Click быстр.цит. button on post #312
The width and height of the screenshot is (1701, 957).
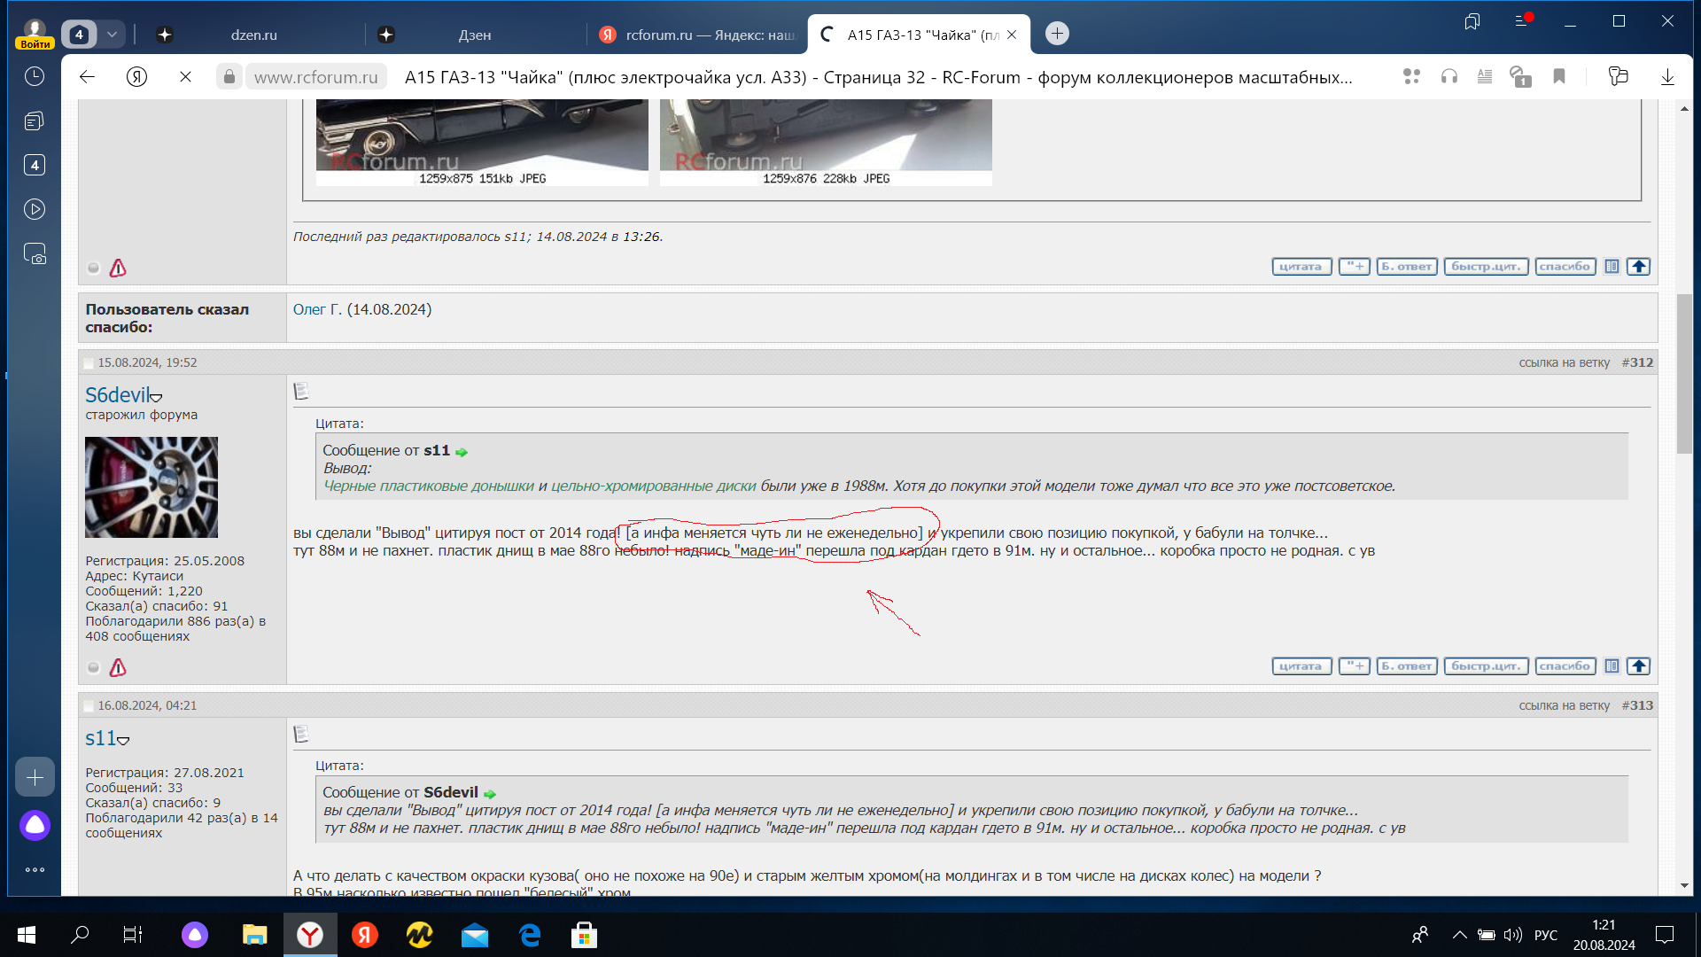tap(1486, 666)
